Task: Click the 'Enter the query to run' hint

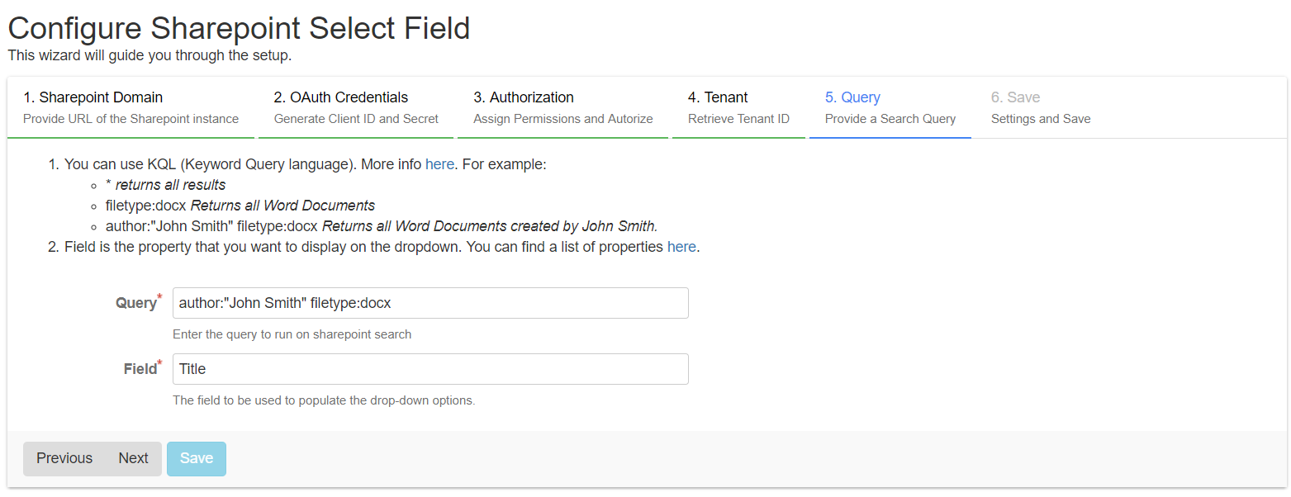Action: (292, 334)
